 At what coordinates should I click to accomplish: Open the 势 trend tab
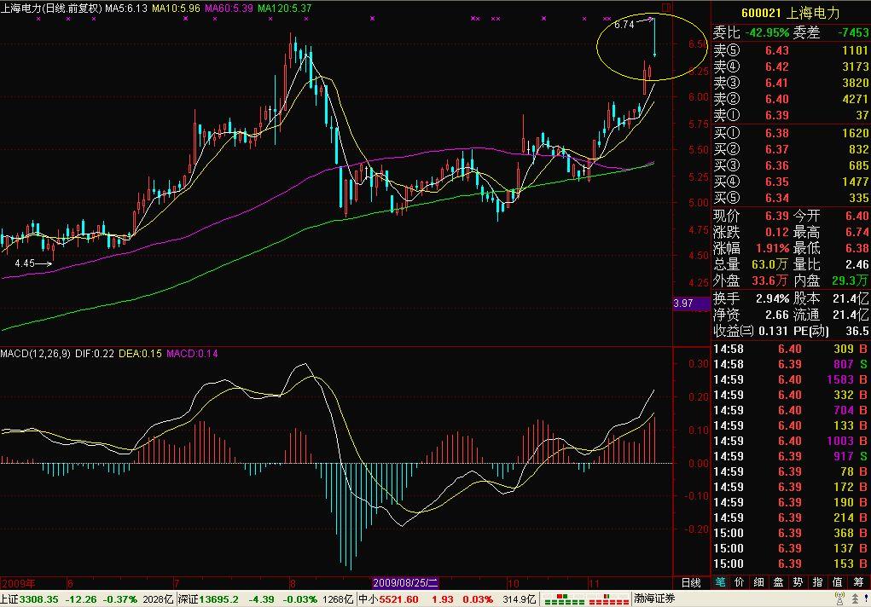[798, 582]
